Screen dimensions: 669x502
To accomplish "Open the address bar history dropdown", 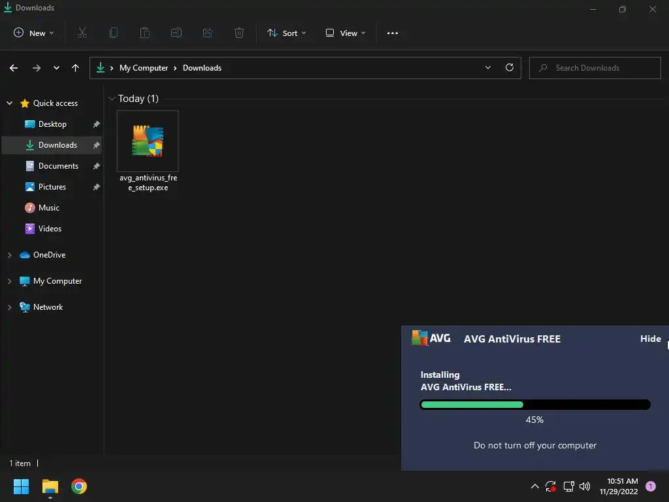I will click(x=488, y=67).
